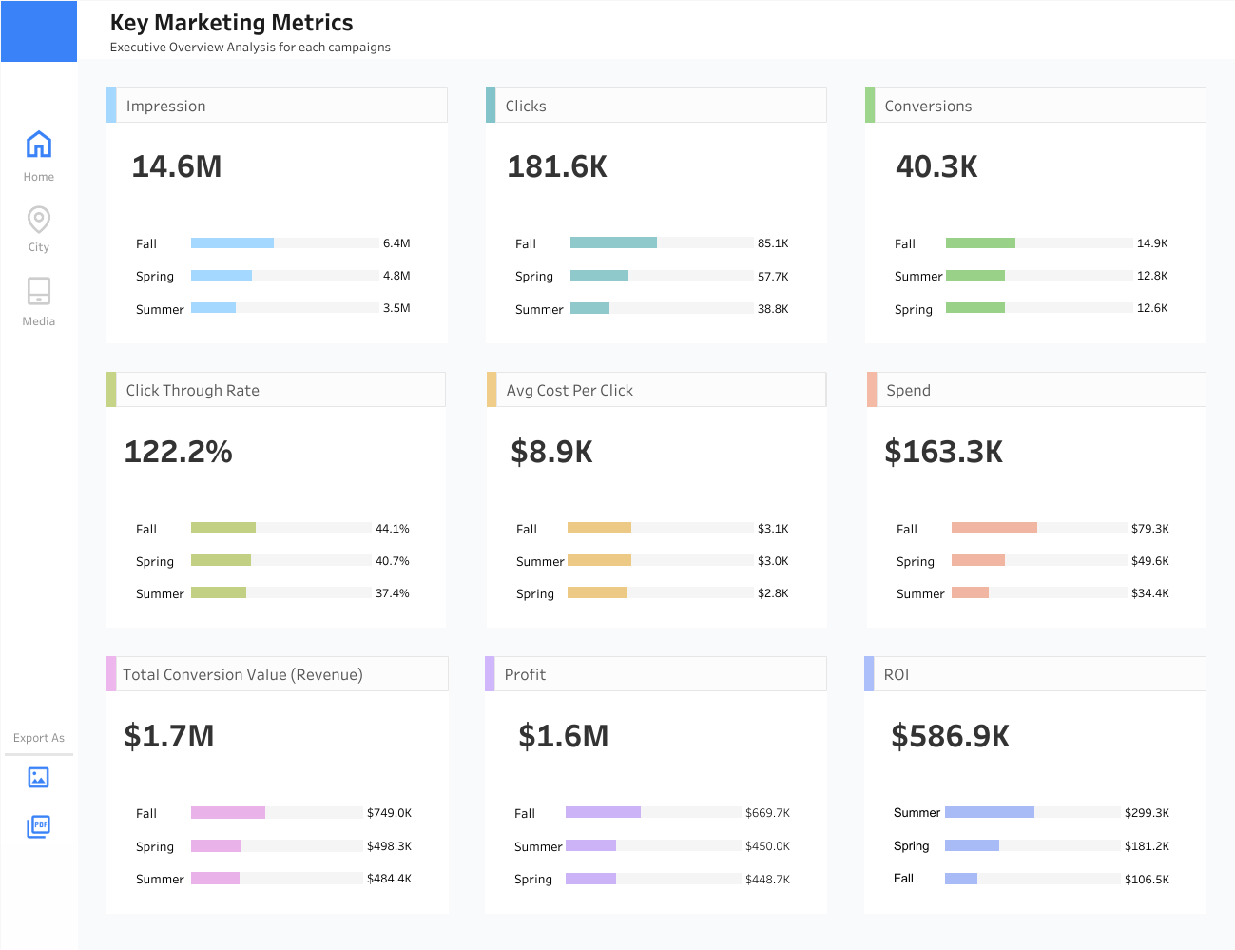Screen dimensions: 1235x950
Task: Click the Fall bar in Impression chart
Action: coord(232,243)
